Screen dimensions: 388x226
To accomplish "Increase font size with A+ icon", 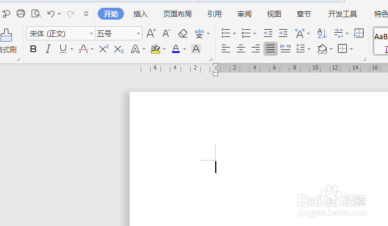I will [x=151, y=33].
